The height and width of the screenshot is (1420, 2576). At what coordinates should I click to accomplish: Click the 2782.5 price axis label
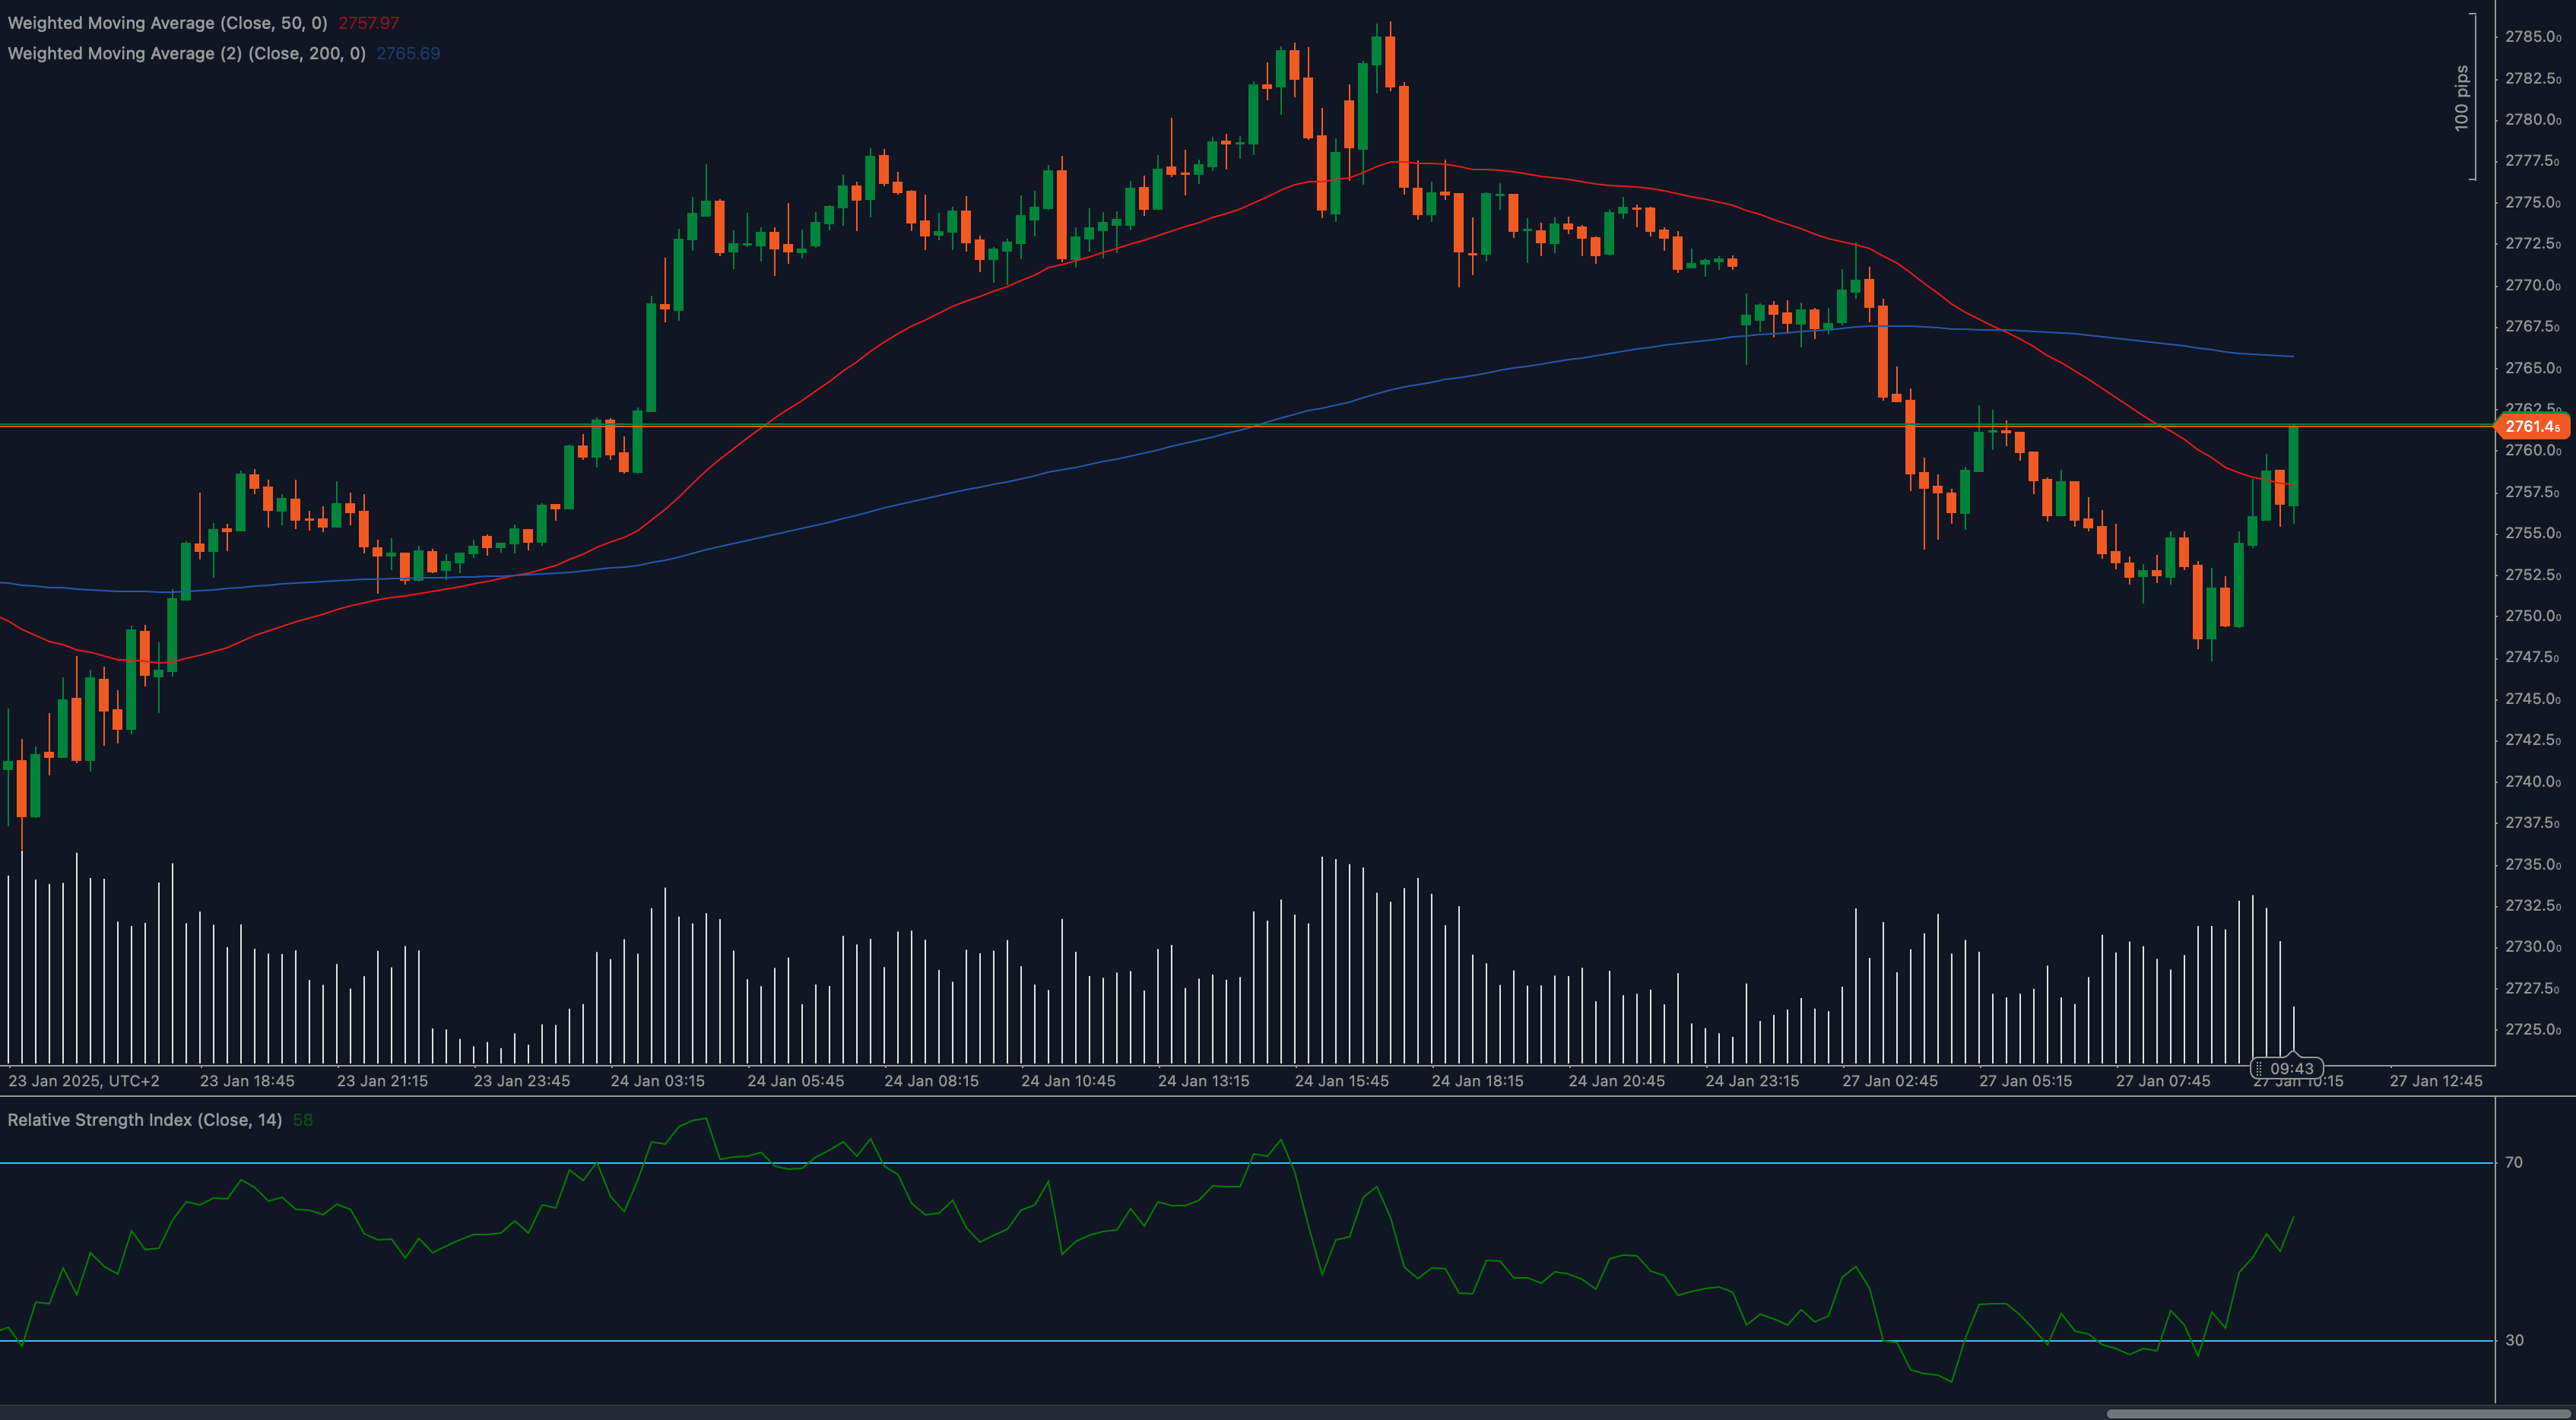pyautogui.click(x=2532, y=78)
